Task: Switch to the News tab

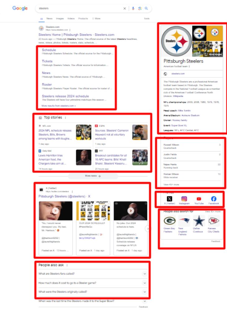Action: [49, 19]
